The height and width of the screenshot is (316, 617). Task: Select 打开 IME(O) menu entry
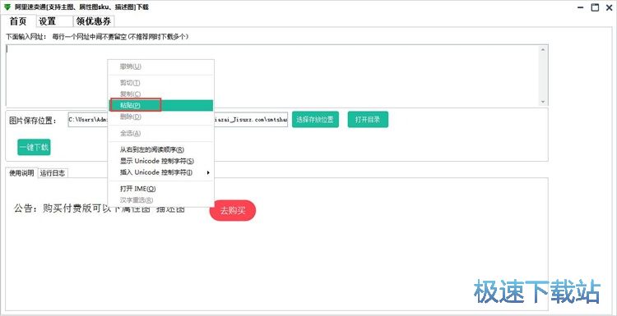click(x=160, y=189)
